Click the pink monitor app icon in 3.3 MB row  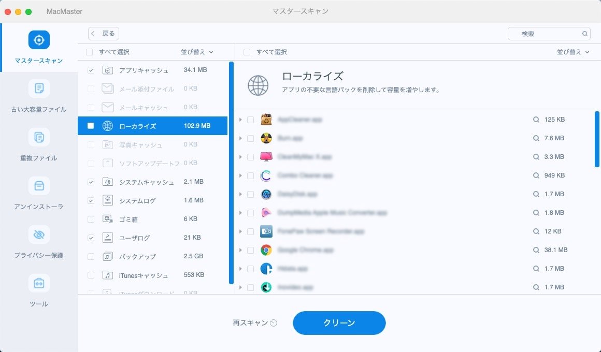266,157
